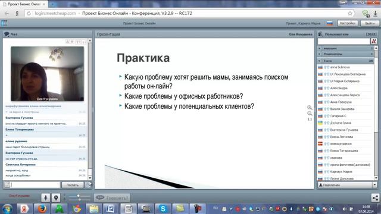Click the scroll-down arrow of users list
Image resolution: width=381 pixels, height=214 pixels.
pos(376,178)
